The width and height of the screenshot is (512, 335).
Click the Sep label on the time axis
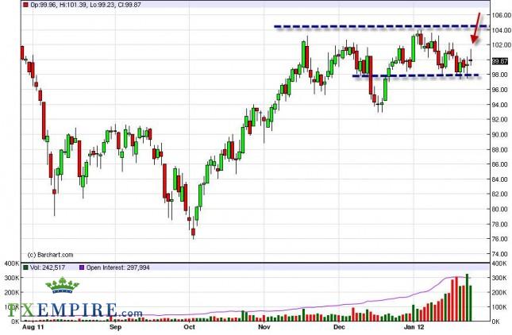114,326
